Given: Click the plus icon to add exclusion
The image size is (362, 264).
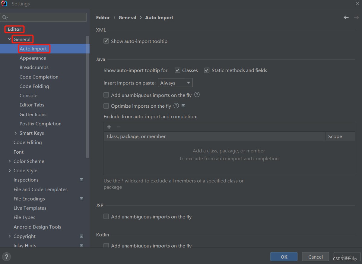Looking at the screenshot, I should tap(109, 127).
